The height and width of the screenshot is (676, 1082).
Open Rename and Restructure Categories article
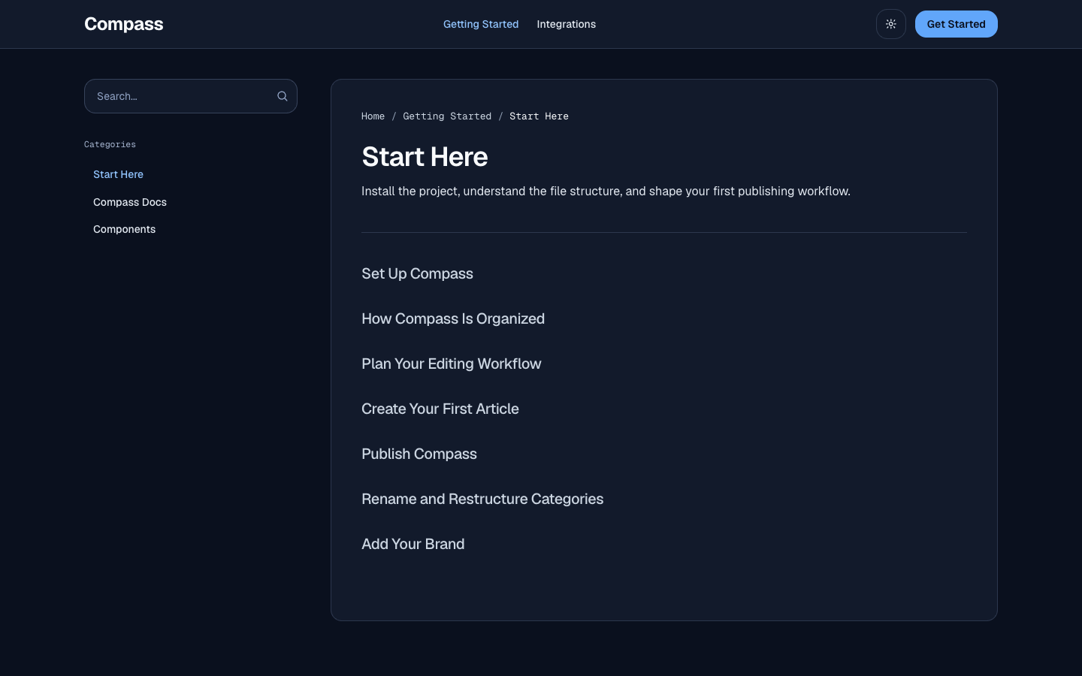pyautogui.click(x=482, y=499)
